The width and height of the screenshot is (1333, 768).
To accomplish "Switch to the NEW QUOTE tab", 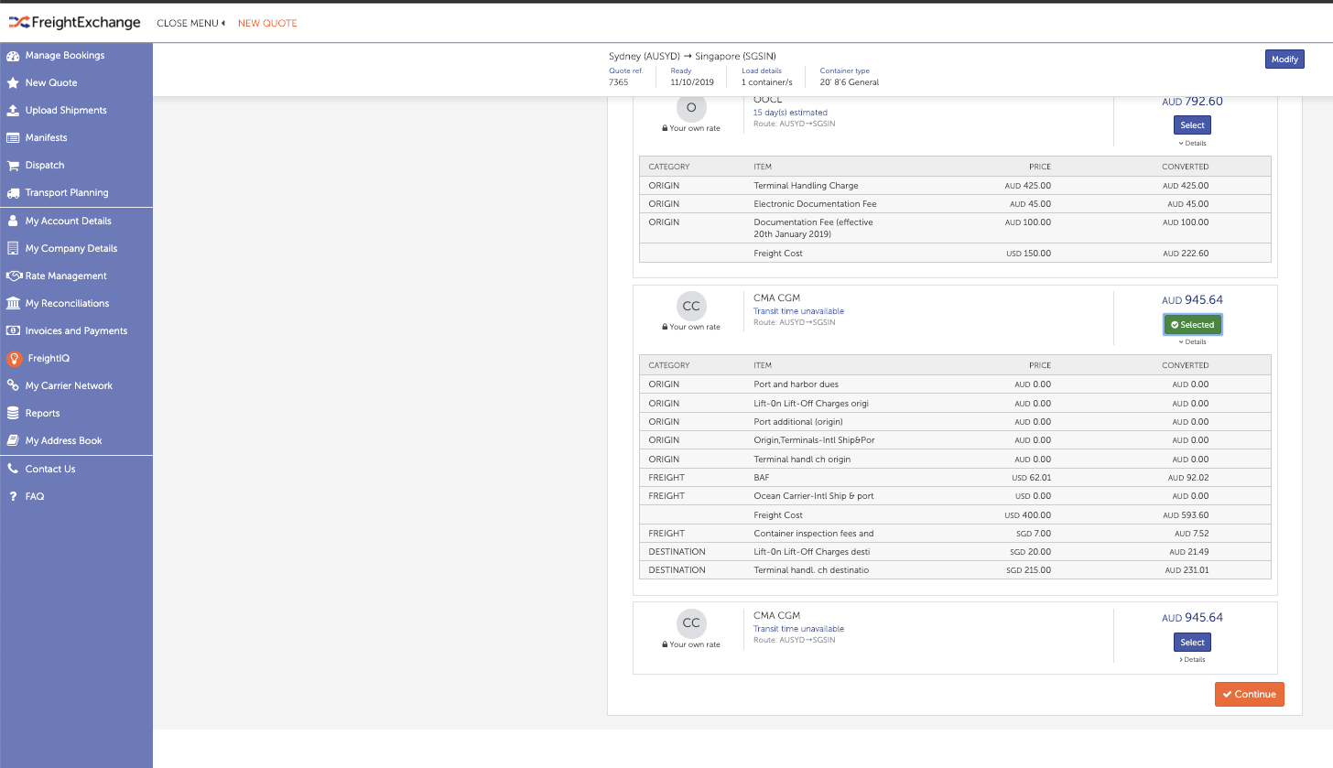I will pos(267,23).
